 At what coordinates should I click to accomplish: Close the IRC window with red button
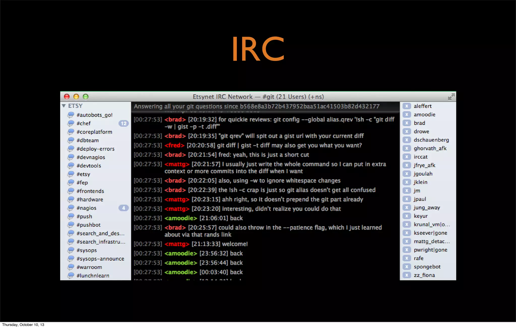(67, 97)
